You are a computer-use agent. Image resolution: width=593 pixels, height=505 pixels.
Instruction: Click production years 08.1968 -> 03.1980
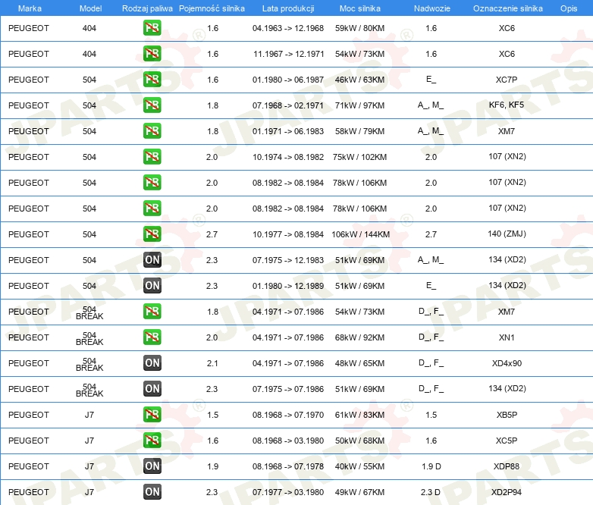288,441
